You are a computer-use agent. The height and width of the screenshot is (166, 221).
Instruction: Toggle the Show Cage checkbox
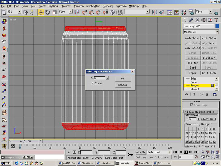[x=191, y=105]
